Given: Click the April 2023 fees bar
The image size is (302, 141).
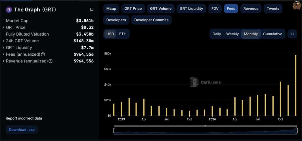Looking at the screenshot, I should click(x=144, y=107).
